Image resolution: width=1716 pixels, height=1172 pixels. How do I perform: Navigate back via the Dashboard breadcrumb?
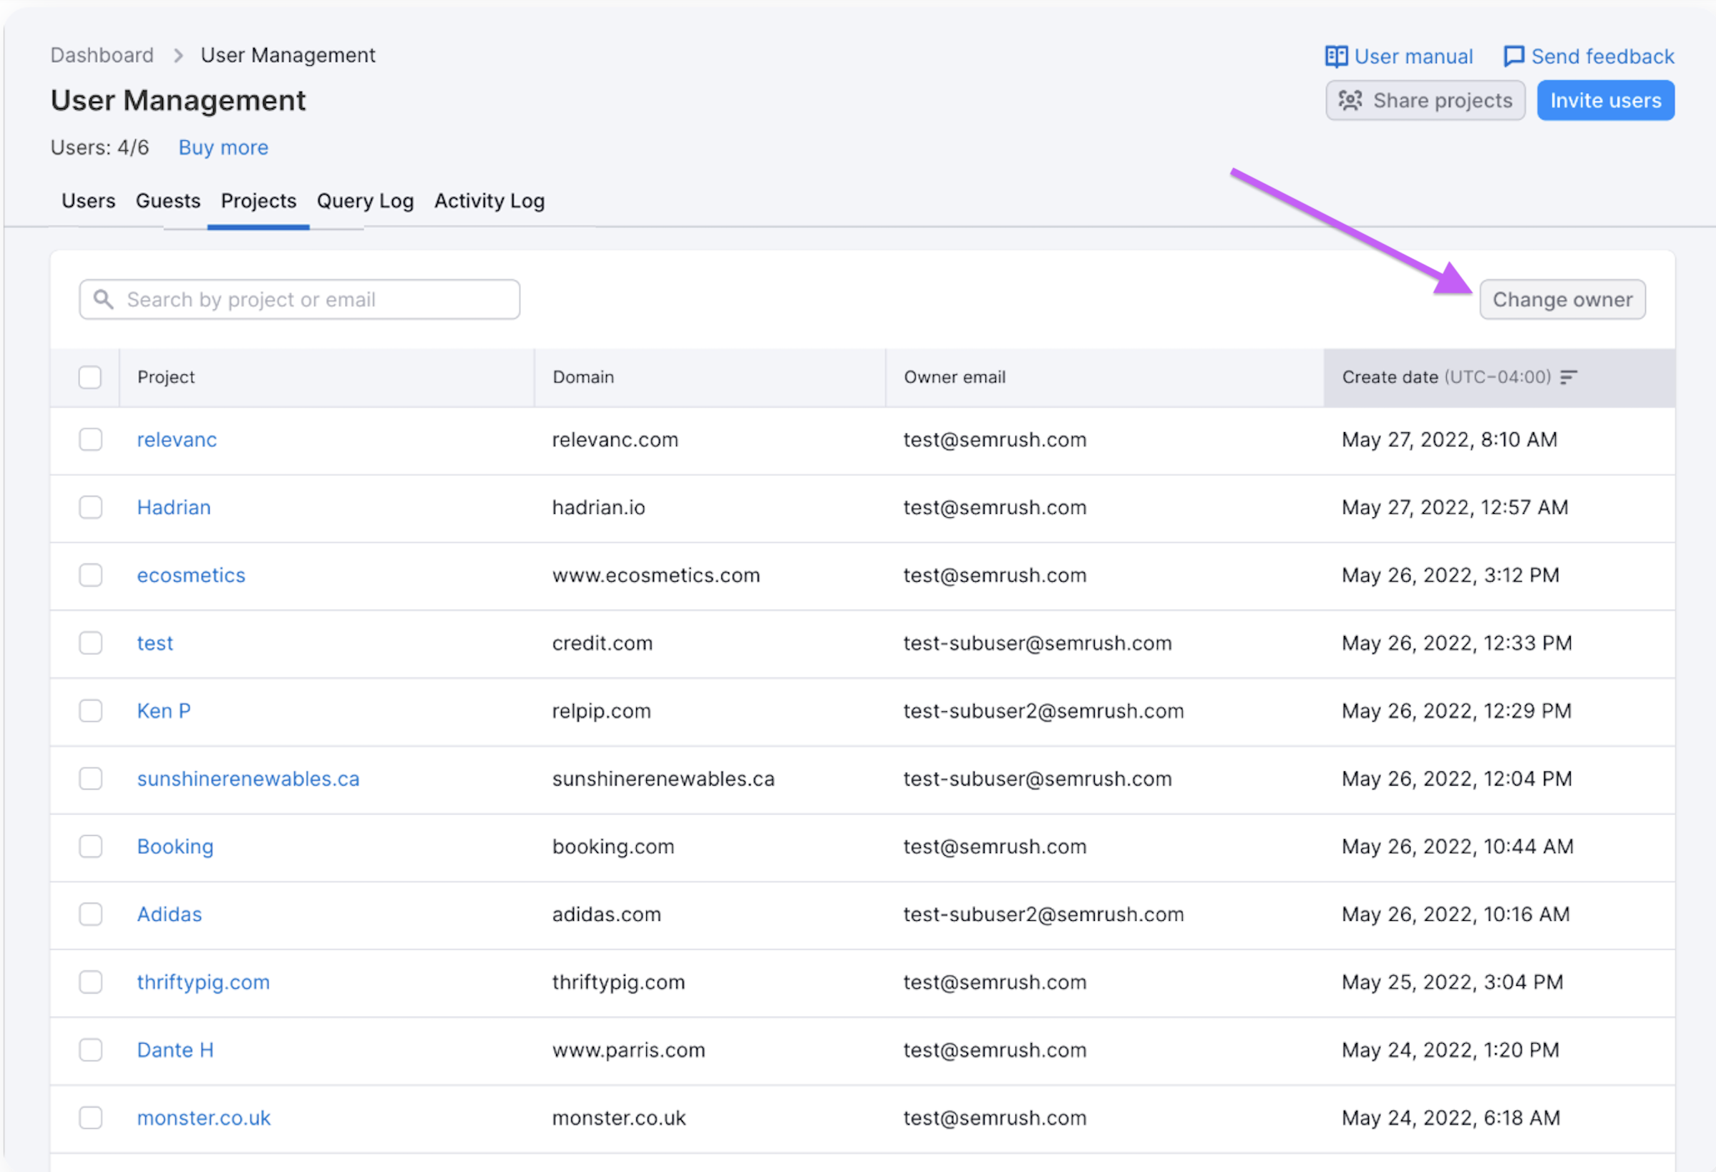coord(101,54)
